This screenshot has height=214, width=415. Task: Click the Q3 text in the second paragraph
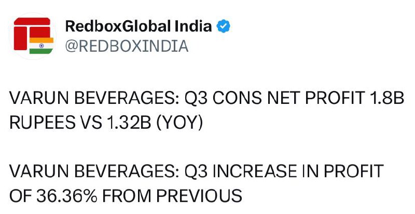click(196, 171)
